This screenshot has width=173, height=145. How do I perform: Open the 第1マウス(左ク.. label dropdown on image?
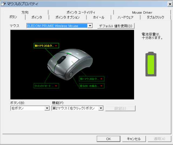click(92, 79)
